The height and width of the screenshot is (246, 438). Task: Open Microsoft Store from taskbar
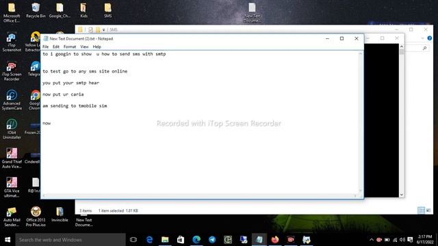click(x=181, y=240)
